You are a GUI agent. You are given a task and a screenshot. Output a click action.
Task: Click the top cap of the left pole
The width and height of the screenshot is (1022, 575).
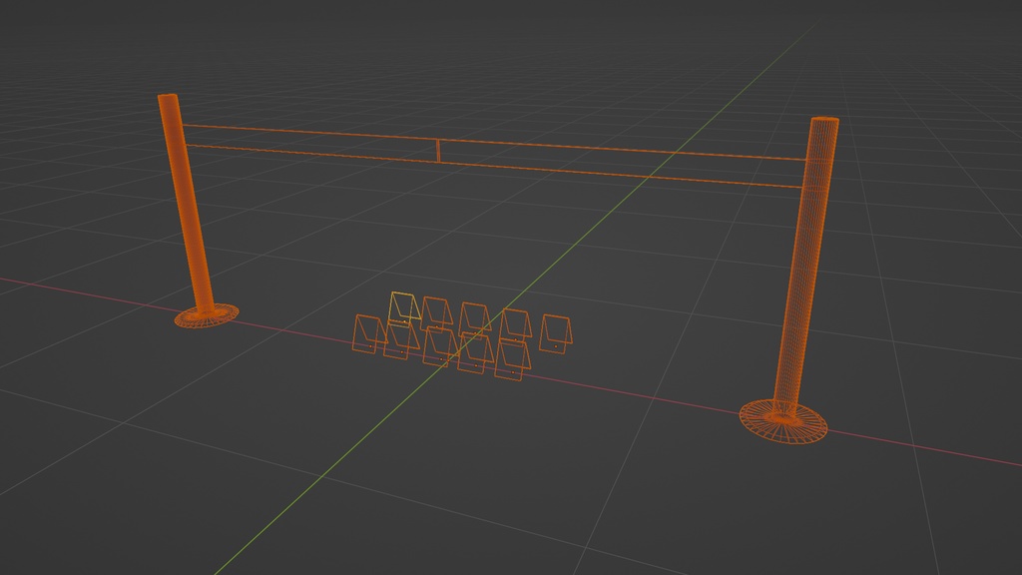[170, 98]
